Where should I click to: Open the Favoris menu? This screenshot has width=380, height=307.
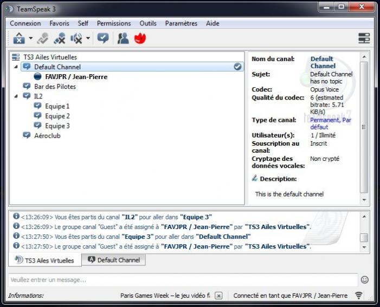click(x=60, y=23)
